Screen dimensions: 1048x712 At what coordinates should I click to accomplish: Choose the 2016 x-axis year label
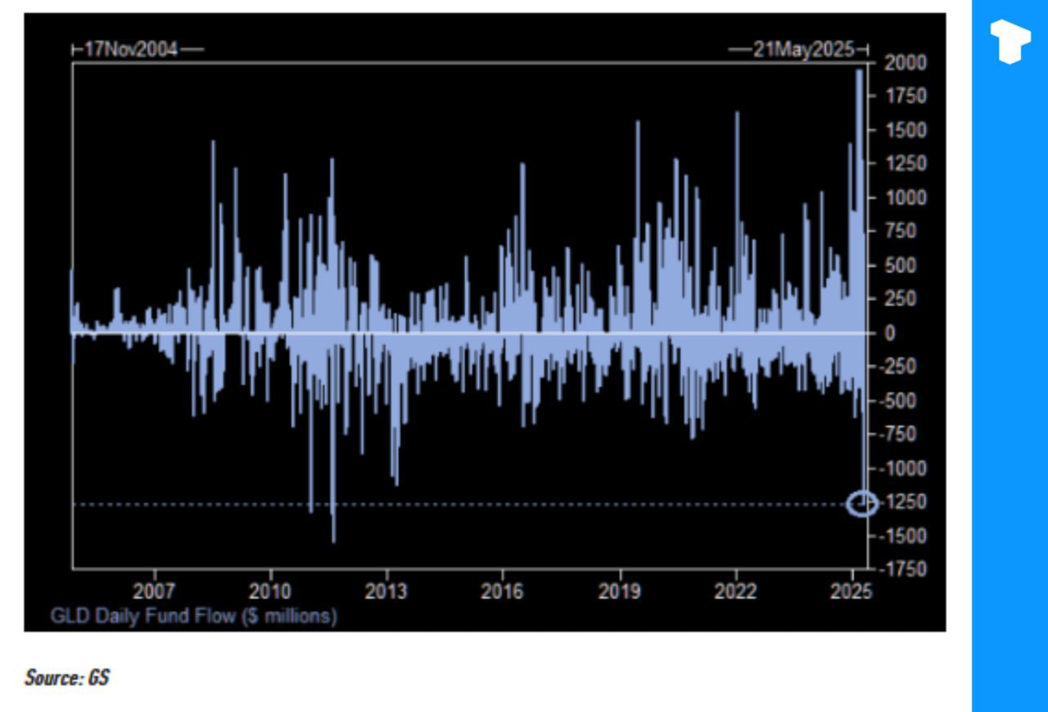[503, 591]
